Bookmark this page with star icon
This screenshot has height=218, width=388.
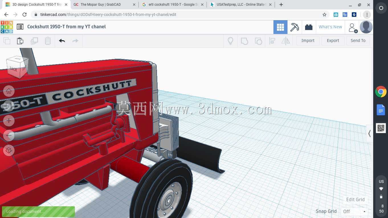324,15
